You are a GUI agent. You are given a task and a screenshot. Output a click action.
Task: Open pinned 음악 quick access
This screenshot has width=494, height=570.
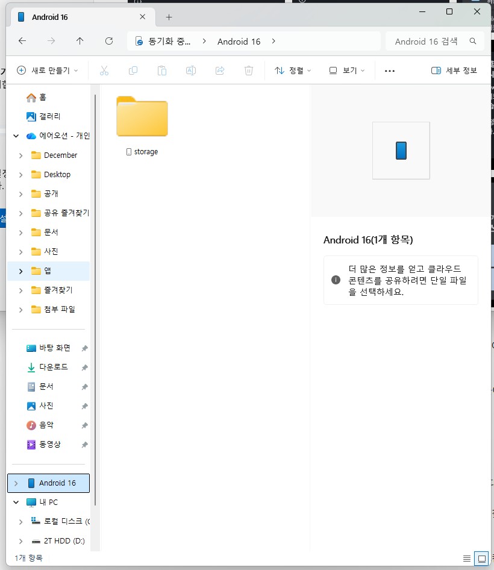tap(40, 425)
